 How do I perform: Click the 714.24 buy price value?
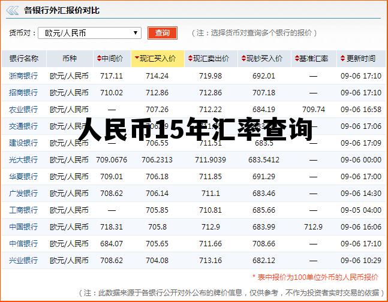click(x=157, y=75)
